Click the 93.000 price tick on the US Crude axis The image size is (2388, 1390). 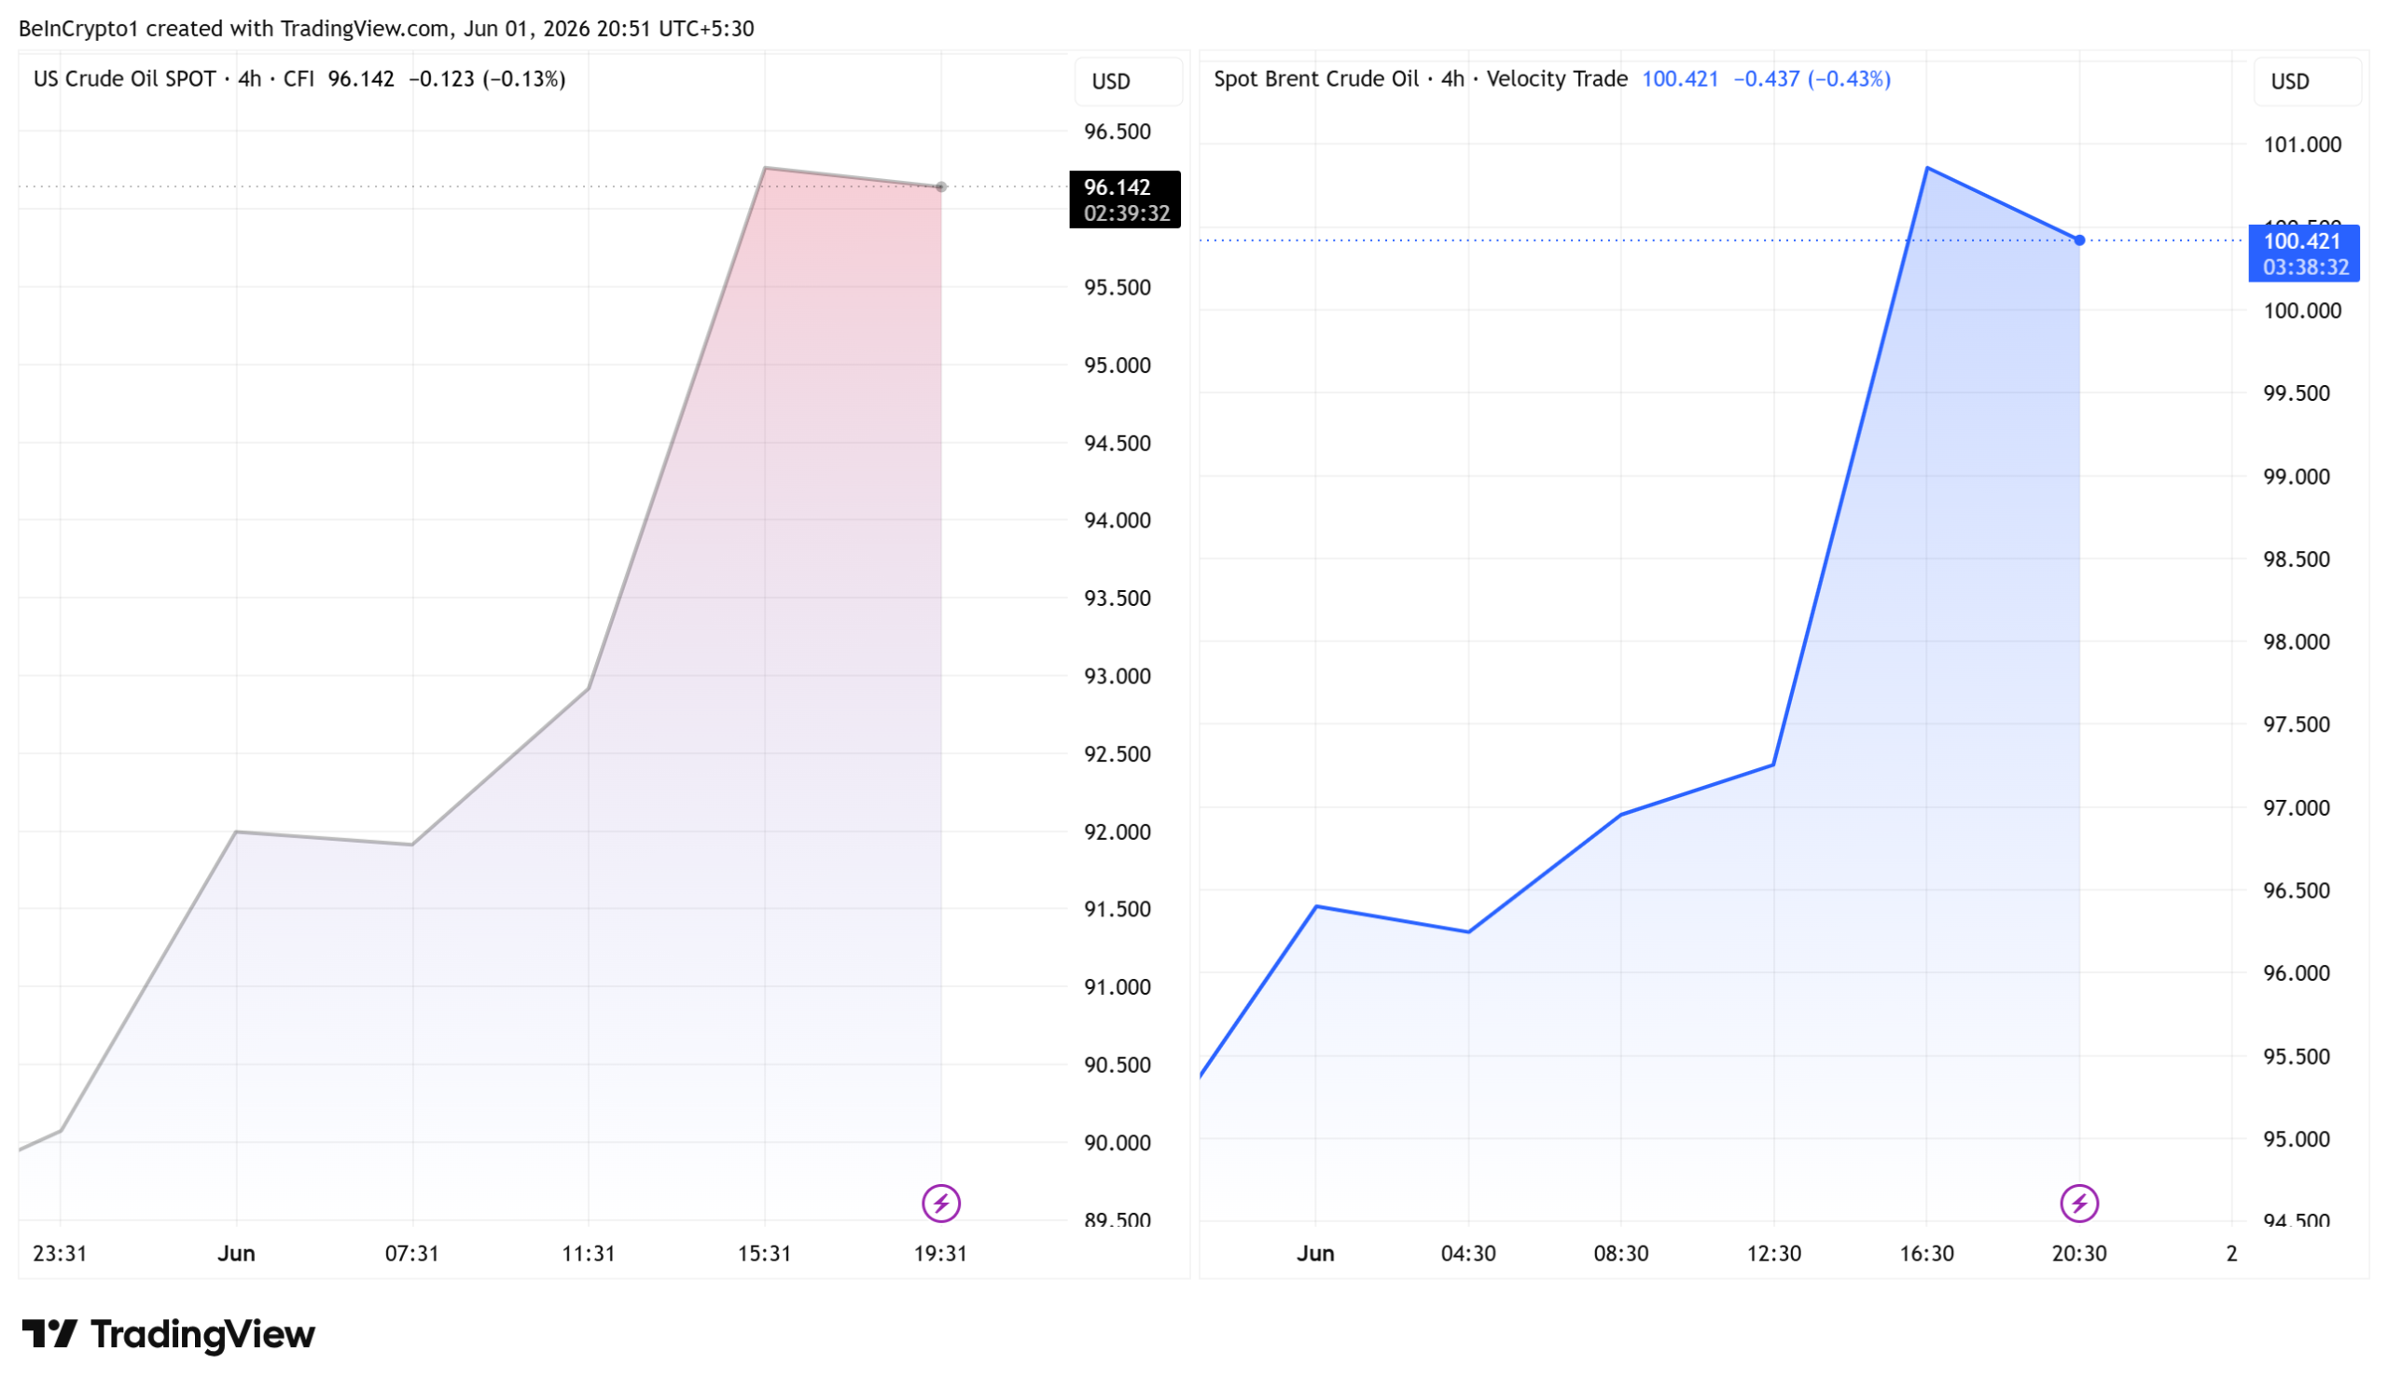1118,676
